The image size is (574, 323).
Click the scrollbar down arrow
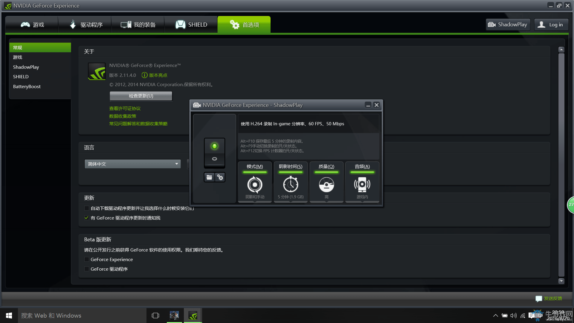click(x=561, y=281)
